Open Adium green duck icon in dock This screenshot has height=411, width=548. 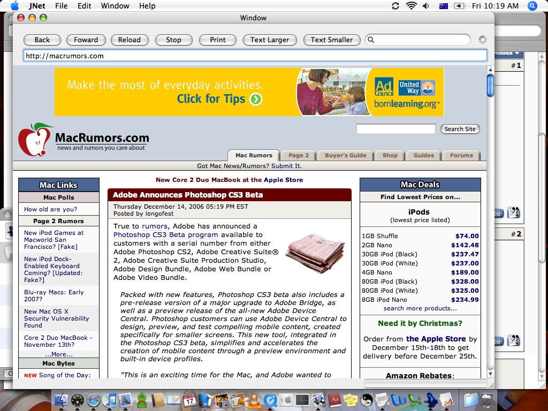tap(141, 400)
